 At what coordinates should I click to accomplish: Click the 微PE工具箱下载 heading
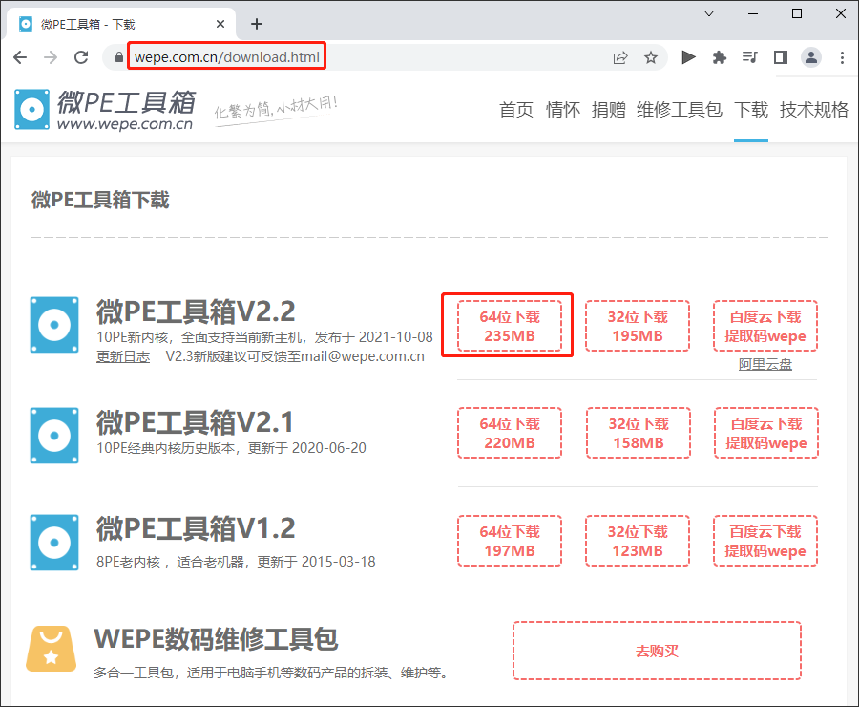(x=100, y=200)
